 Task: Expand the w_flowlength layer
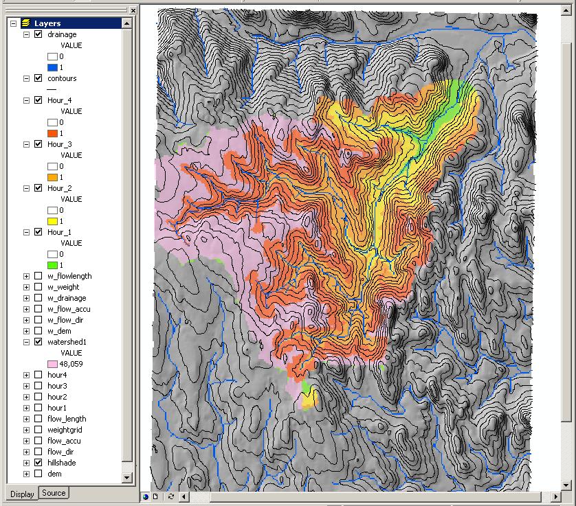coord(27,276)
